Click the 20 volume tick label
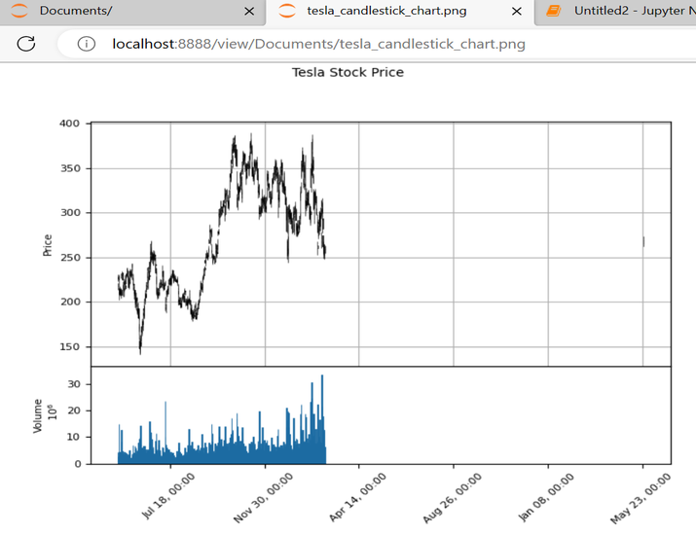This screenshot has width=696, height=535. [74, 410]
